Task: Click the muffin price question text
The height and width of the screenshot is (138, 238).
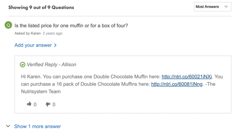Action: tap(71, 26)
